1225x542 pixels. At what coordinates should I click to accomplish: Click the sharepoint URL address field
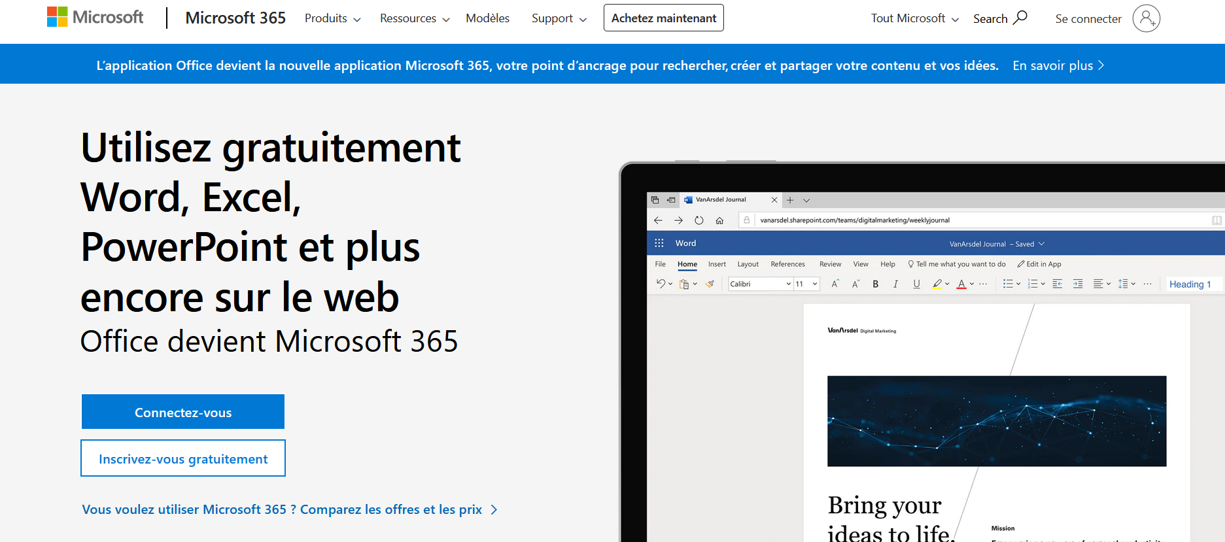(981, 220)
